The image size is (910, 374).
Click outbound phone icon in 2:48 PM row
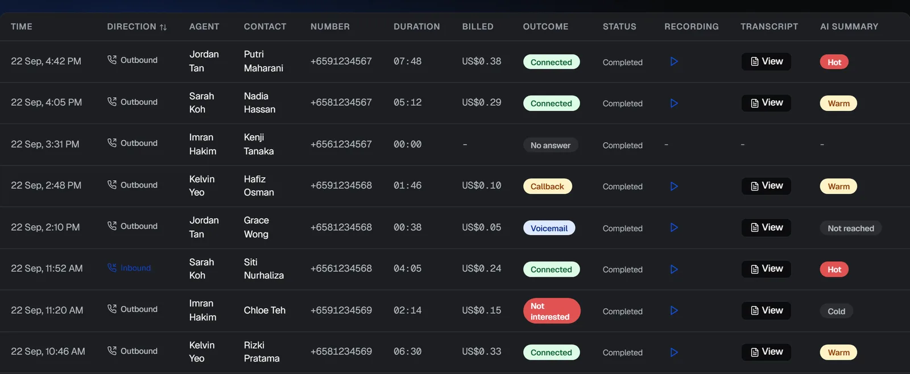pos(112,185)
